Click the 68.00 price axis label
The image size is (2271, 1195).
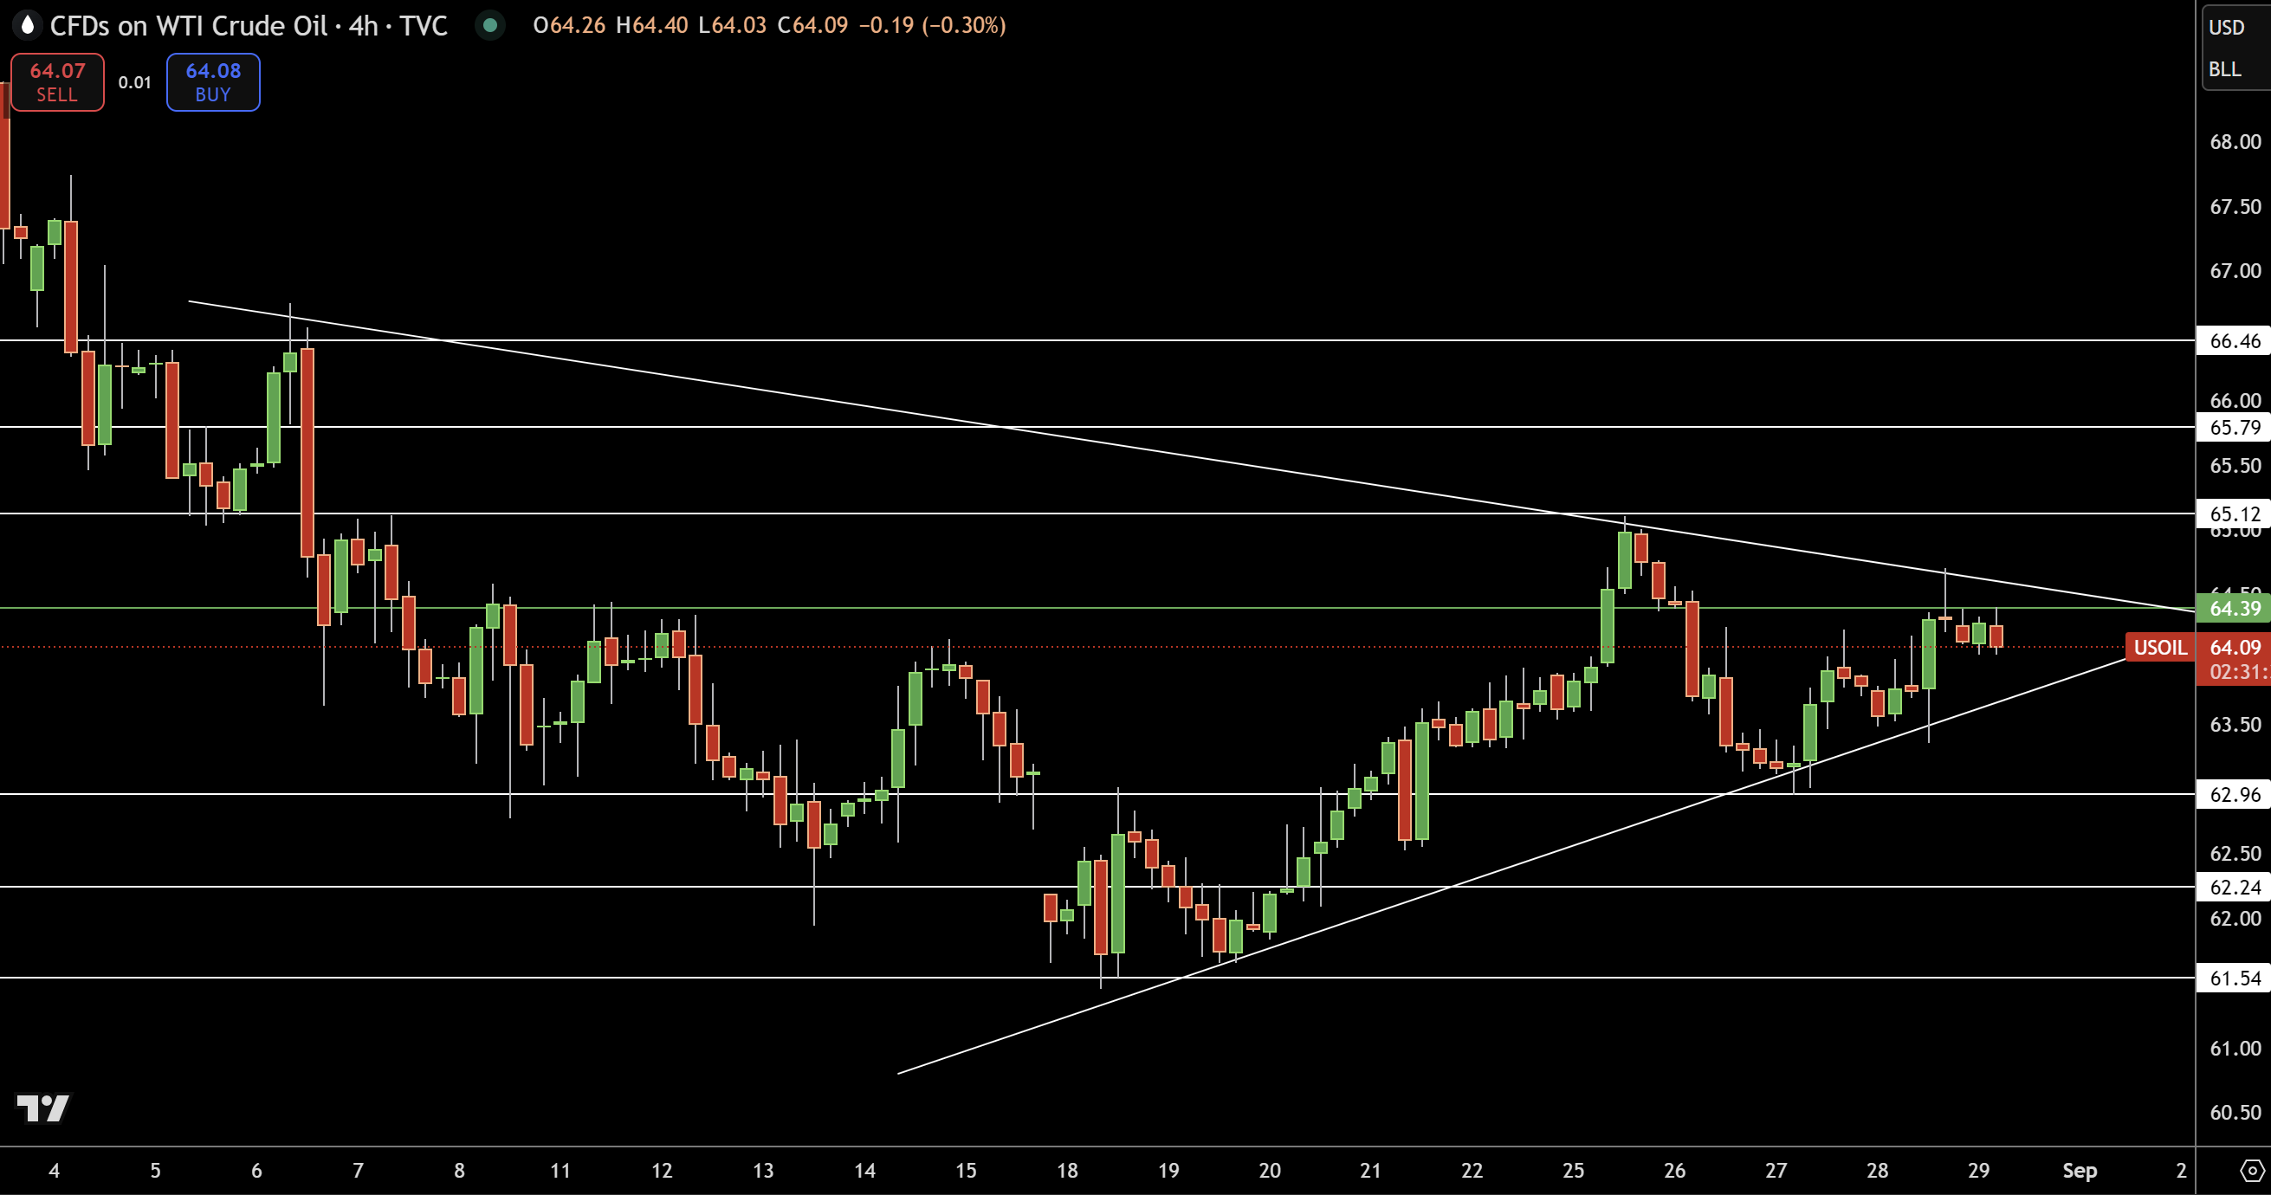pyautogui.click(x=2235, y=142)
